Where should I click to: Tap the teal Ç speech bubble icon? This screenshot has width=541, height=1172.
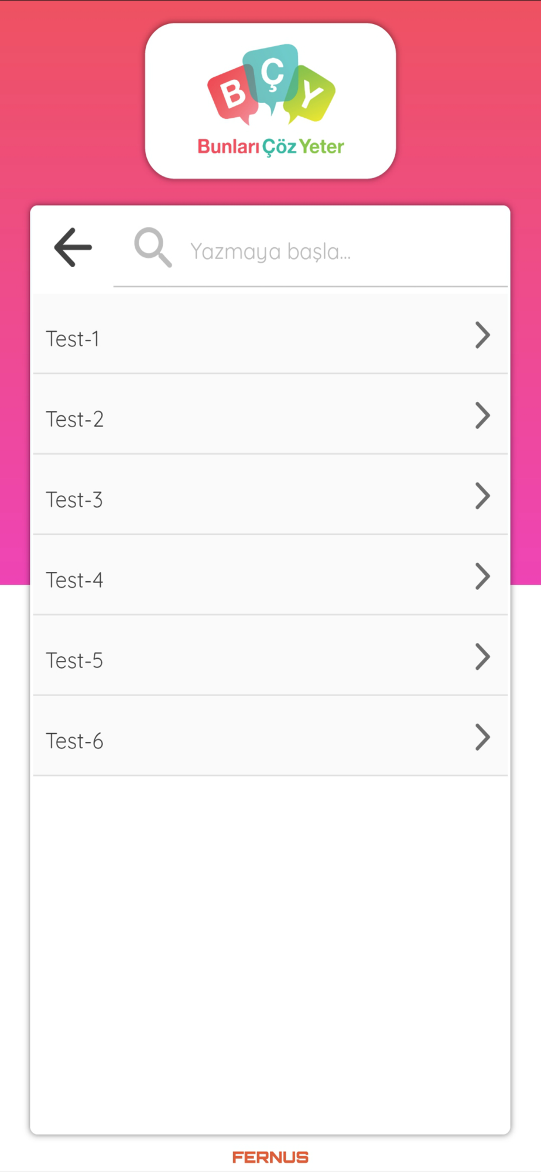271,76
